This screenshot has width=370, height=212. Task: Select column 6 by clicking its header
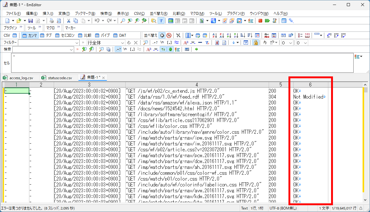pyautogui.click(x=310, y=84)
